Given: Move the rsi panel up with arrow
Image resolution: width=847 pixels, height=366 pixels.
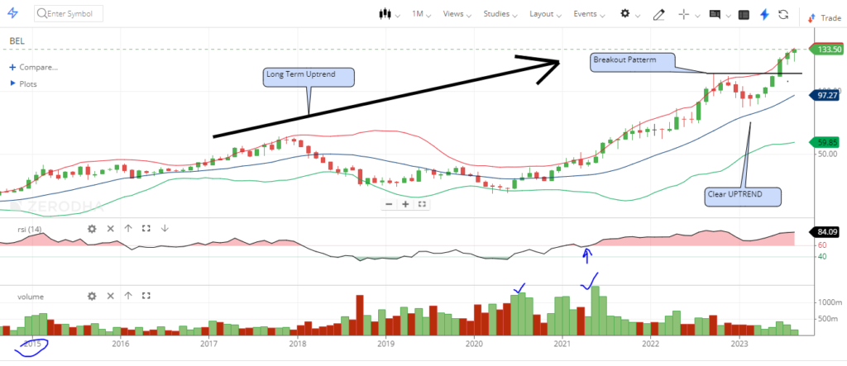Looking at the screenshot, I should [x=128, y=229].
